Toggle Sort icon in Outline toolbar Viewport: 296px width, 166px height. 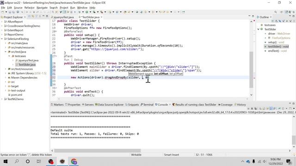[277, 21]
